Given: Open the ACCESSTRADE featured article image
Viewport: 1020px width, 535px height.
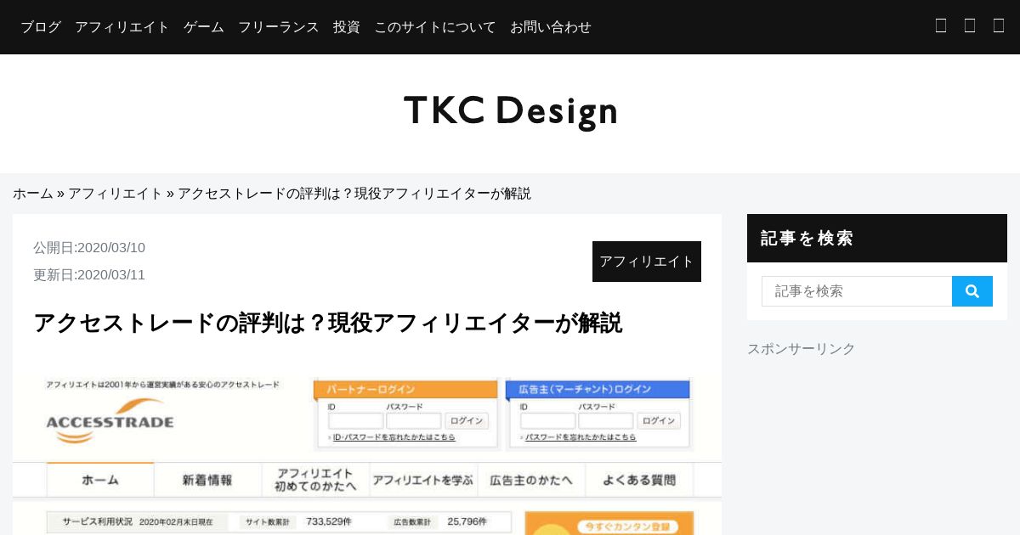Looking at the screenshot, I should tap(367, 454).
